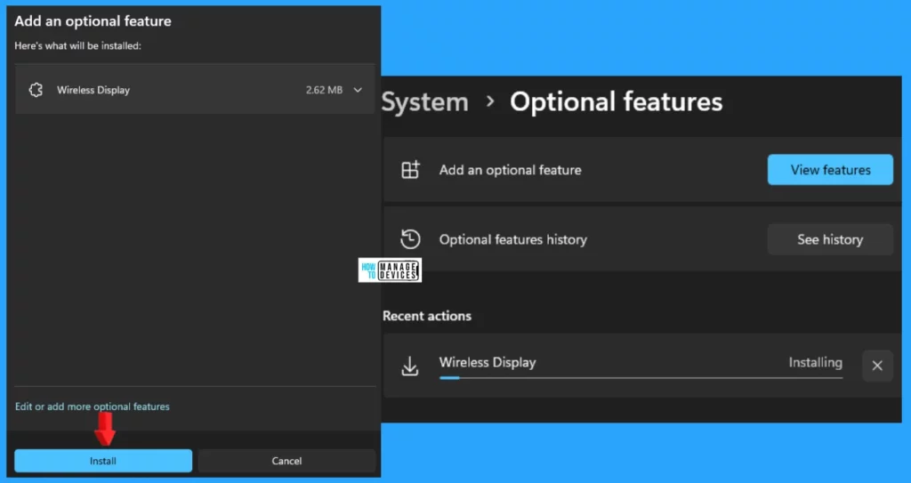911x483 pixels.
Task: Open Edit or add more optional features
Action: click(x=93, y=407)
